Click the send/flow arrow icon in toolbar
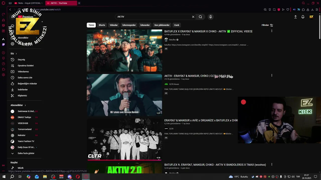 tap(283, 9)
